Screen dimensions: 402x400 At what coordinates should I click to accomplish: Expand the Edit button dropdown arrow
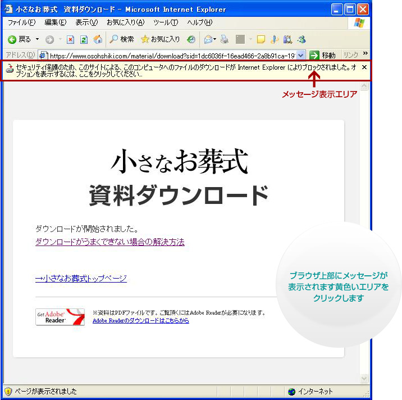pyautogui.click(x=250, y=39)
